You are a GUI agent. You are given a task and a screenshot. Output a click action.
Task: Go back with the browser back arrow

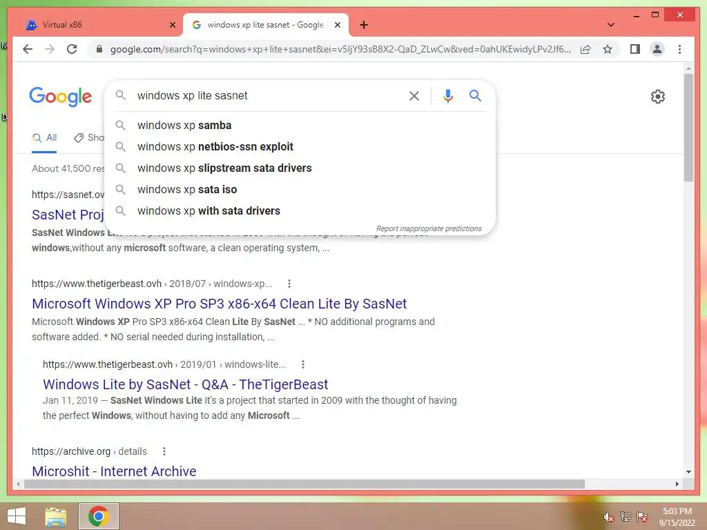(x=28, y=49)
